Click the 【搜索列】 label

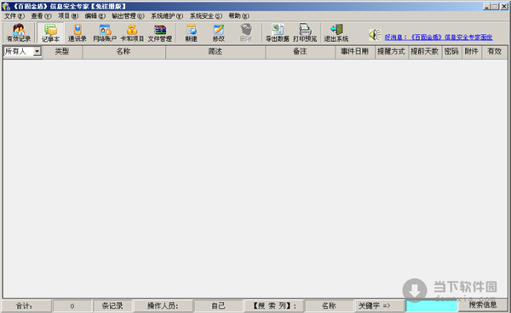click(x=274, y=306)
